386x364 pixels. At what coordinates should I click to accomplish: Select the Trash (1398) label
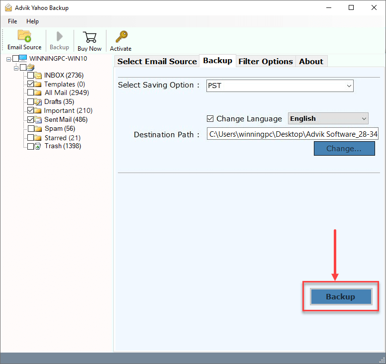coord(63,146)
